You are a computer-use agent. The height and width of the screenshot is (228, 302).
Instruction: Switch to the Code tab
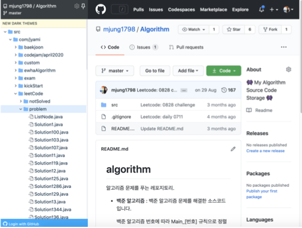click(x=110, y=48)
